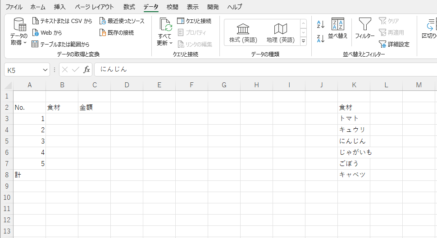Screen dimensions: 437x238
Task: Expand the すべて更新 dropdown arrow
Action: pos(171,43)
